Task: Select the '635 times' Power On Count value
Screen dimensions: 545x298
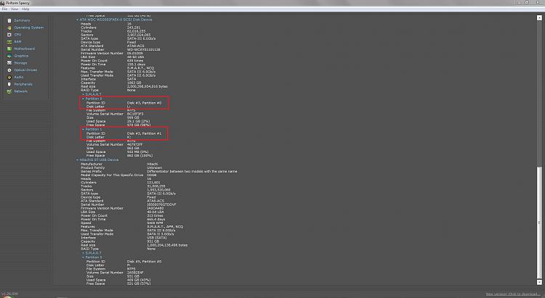Action: 135,61
